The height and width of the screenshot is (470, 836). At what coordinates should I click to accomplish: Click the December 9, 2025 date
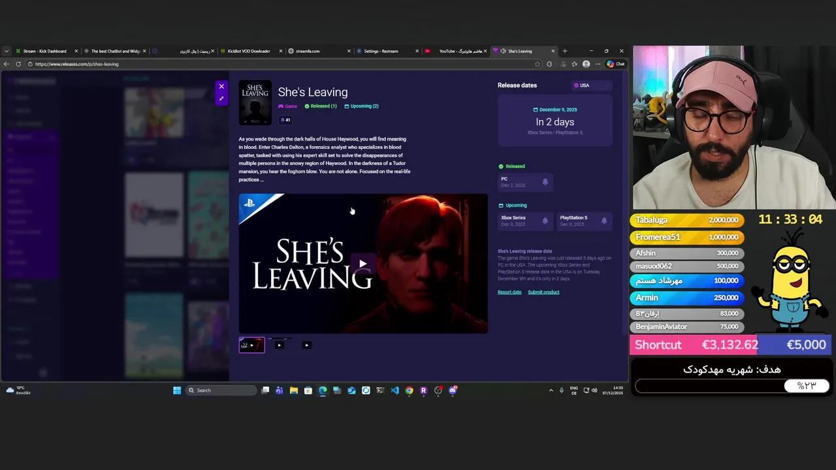point(555,110)
